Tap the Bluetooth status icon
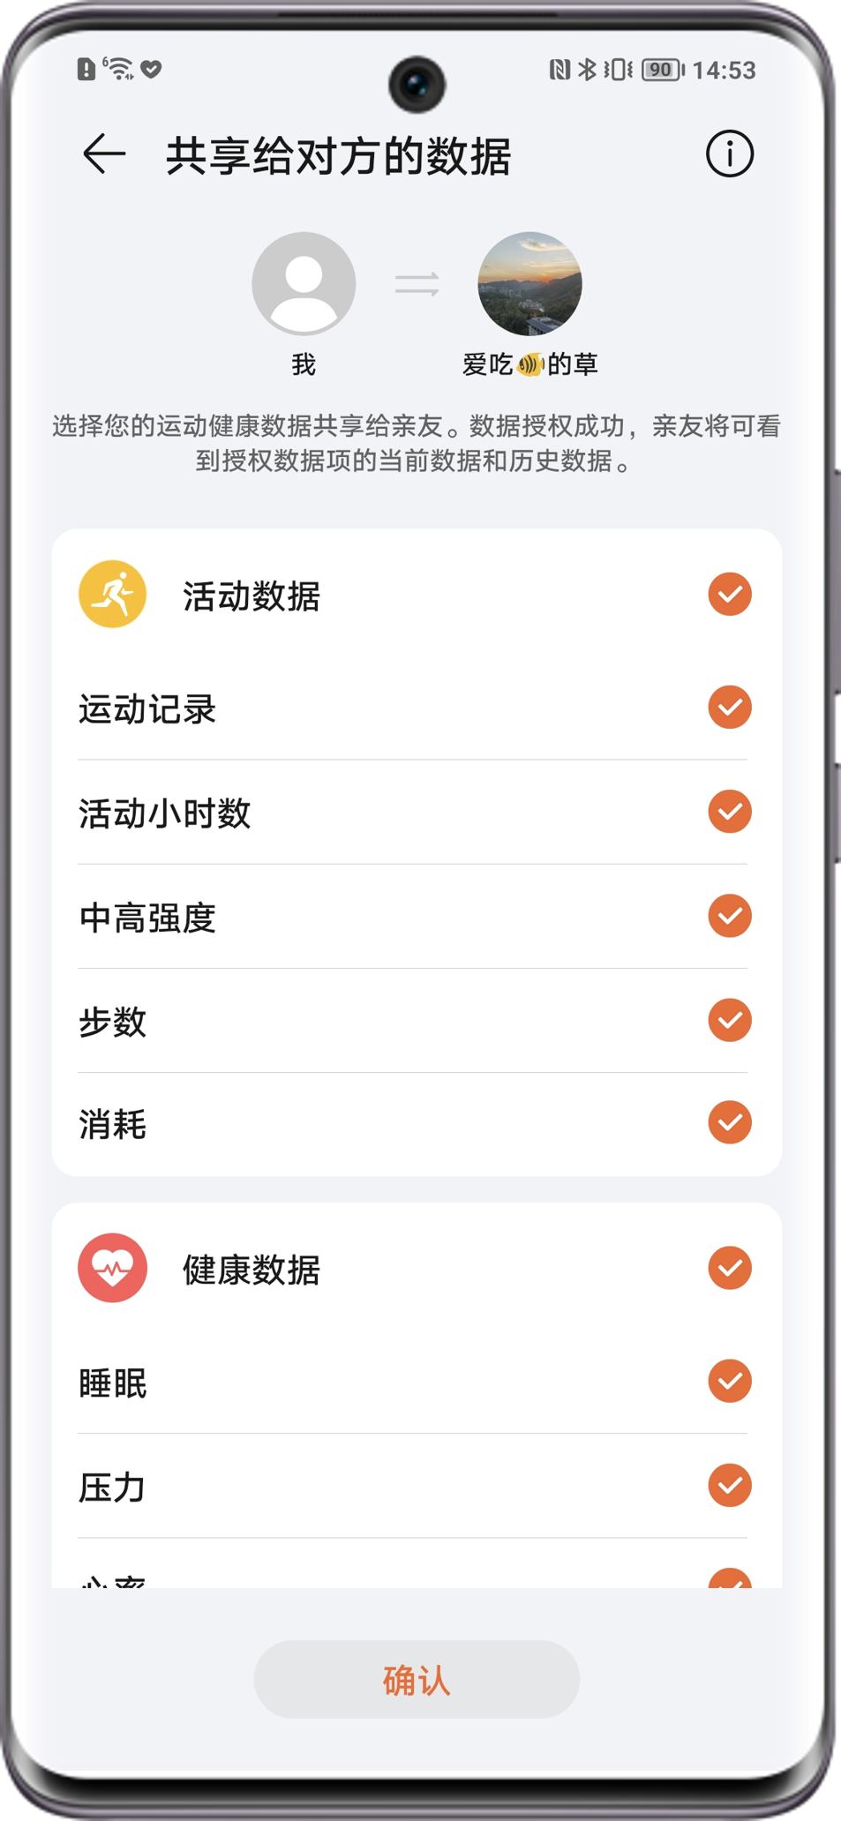Image resolution: width=841 pixels, height=1821 pixels. pyautogui.click(x=587, y=70)
